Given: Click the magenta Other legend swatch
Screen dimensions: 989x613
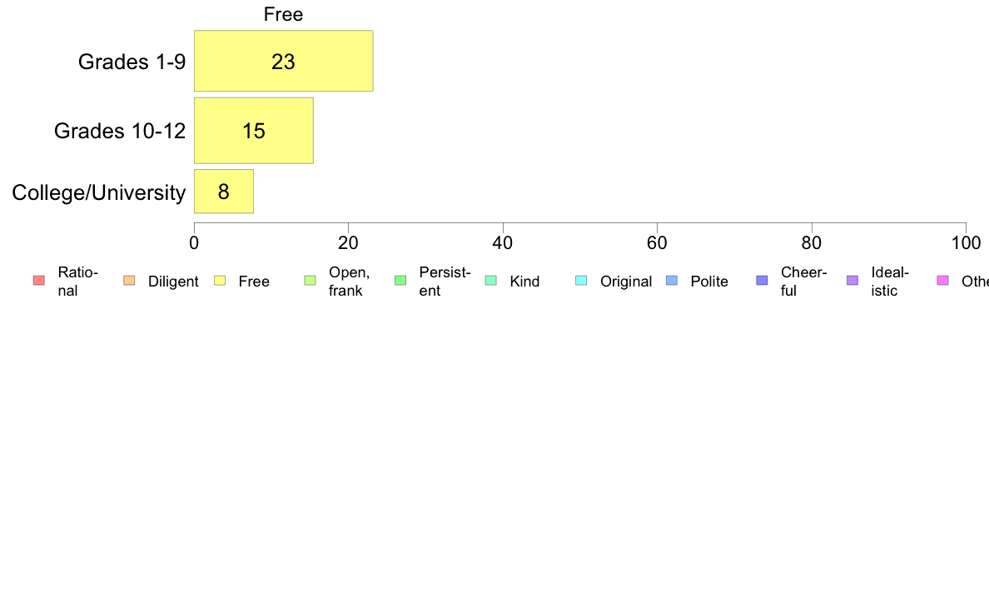Looking at the screenshot, I should [x=943, y=281].
